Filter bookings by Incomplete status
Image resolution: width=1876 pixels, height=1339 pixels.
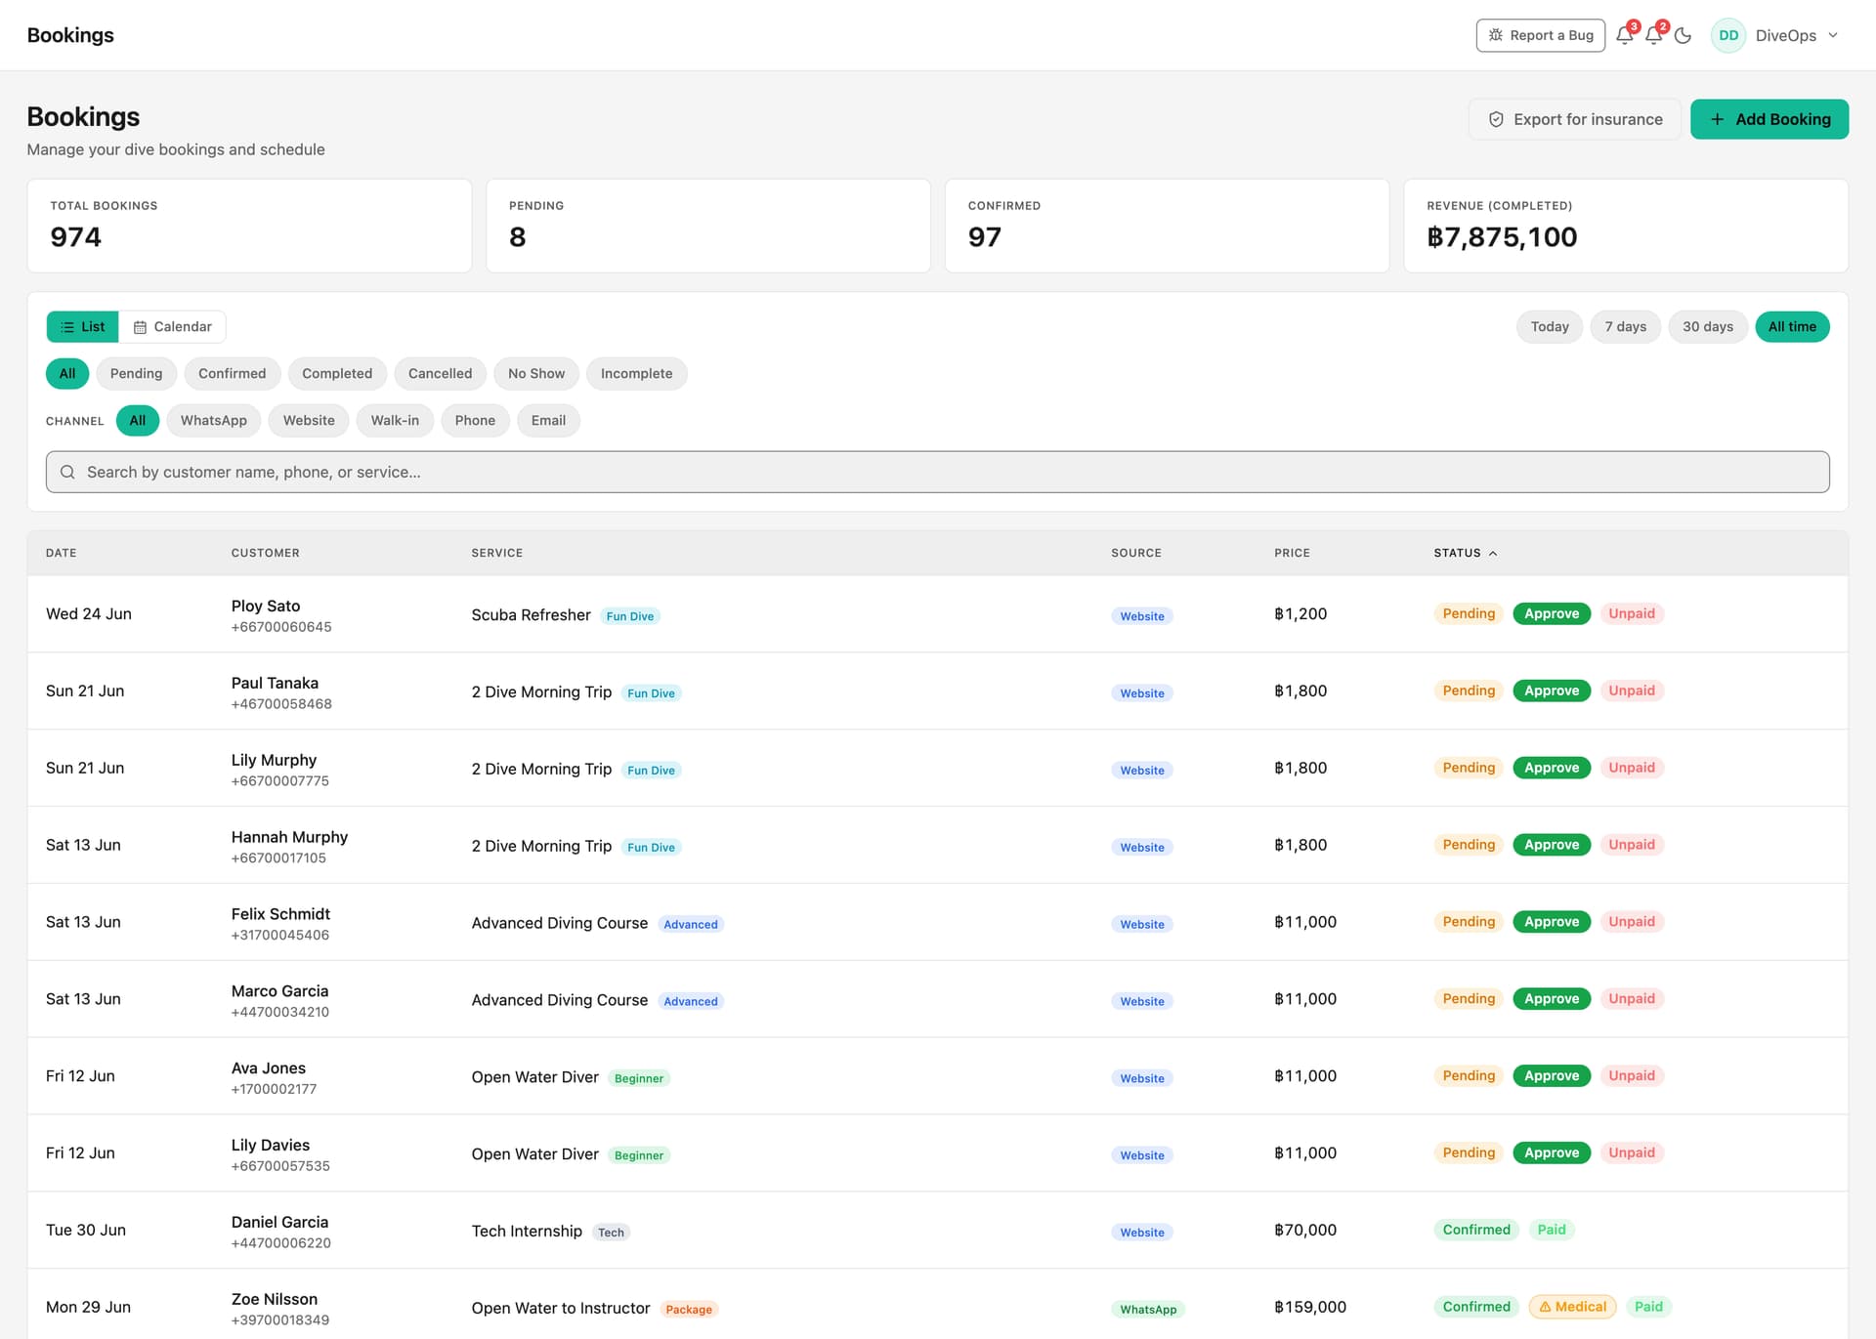(x=636, y=374)
